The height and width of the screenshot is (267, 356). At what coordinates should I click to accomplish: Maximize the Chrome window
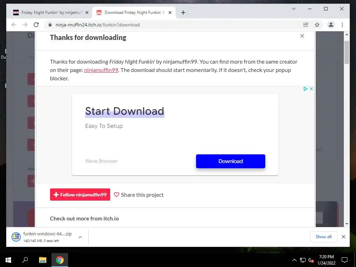click(x=325, y=9)
